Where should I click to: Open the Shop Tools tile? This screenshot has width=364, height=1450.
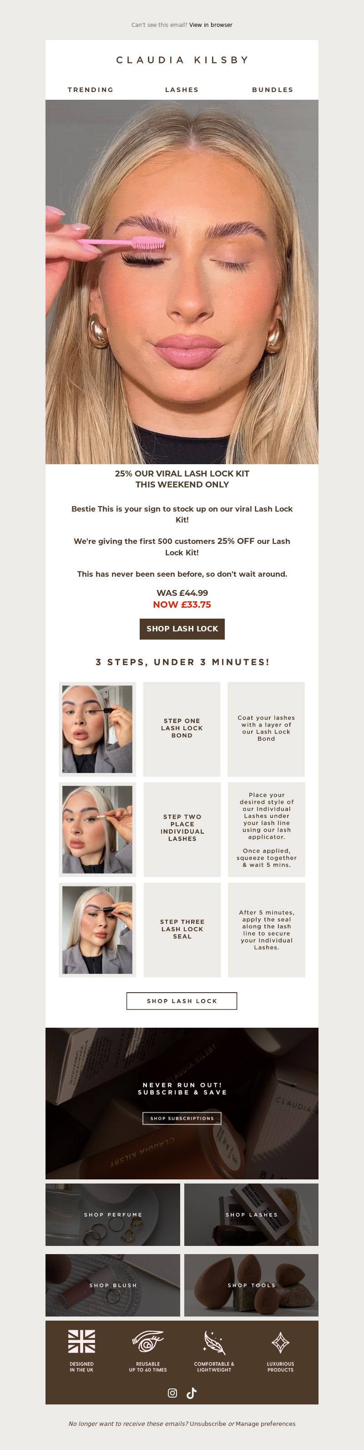pos(251,1285)
